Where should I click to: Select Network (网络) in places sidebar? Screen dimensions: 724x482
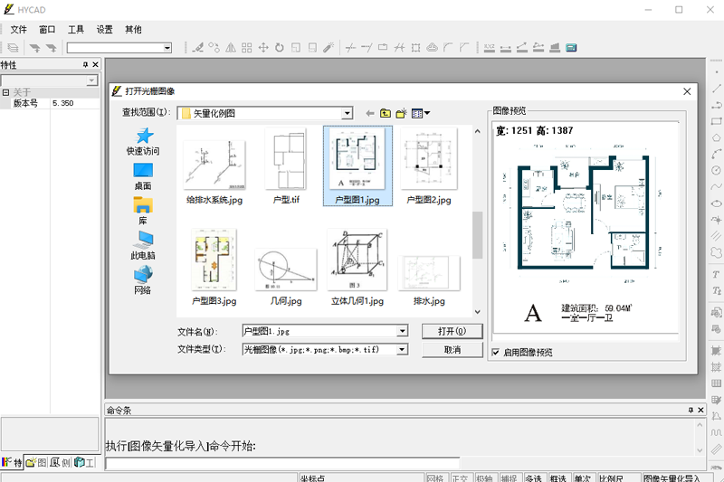tap(143, 279)
